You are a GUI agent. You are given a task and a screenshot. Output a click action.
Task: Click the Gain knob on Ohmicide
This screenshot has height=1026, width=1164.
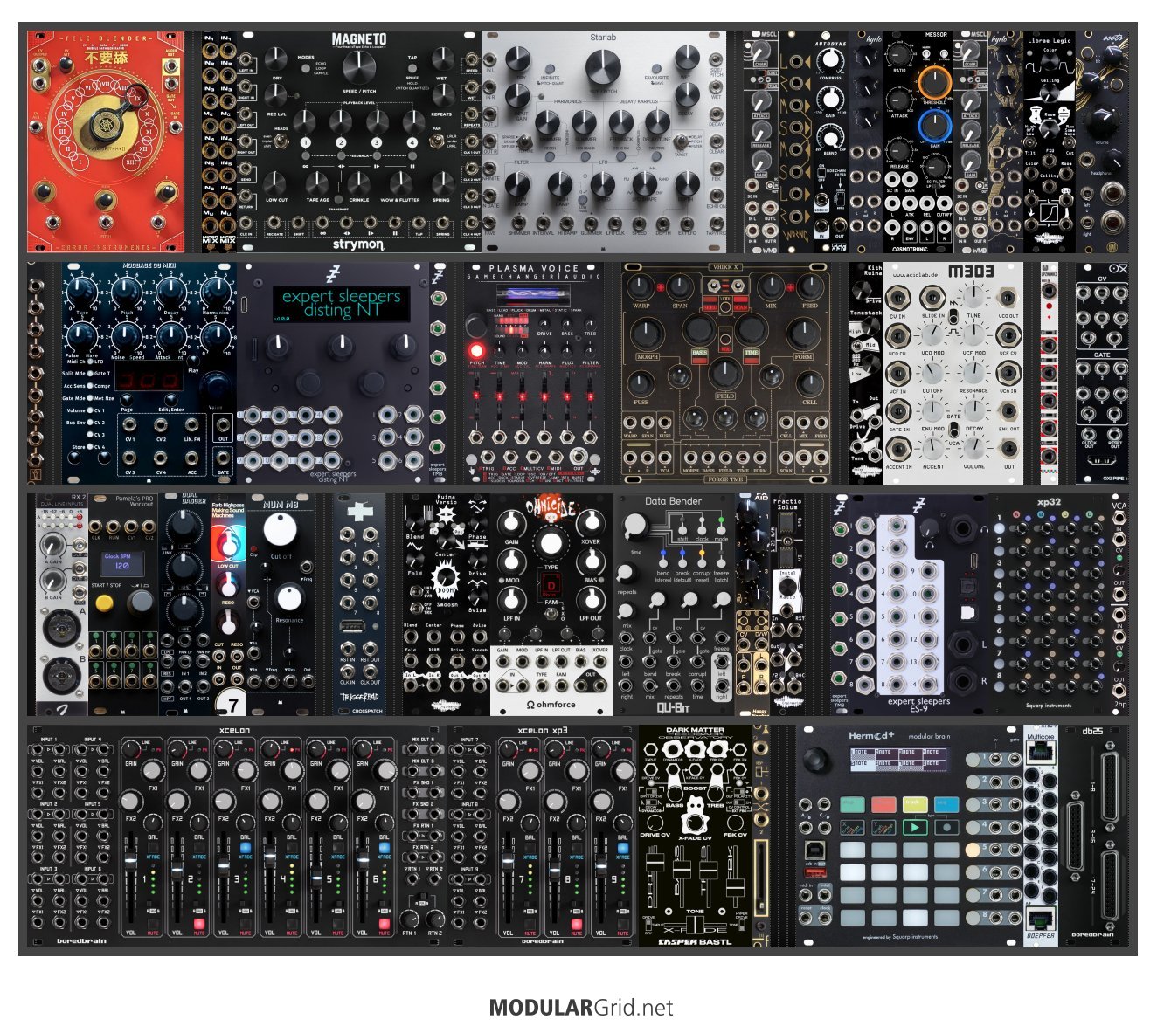(512, 521)
